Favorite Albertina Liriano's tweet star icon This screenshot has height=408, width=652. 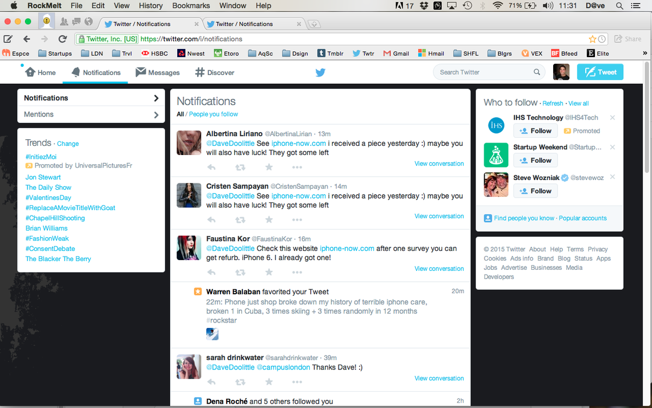pyautogui.click(x=268, y=167)
